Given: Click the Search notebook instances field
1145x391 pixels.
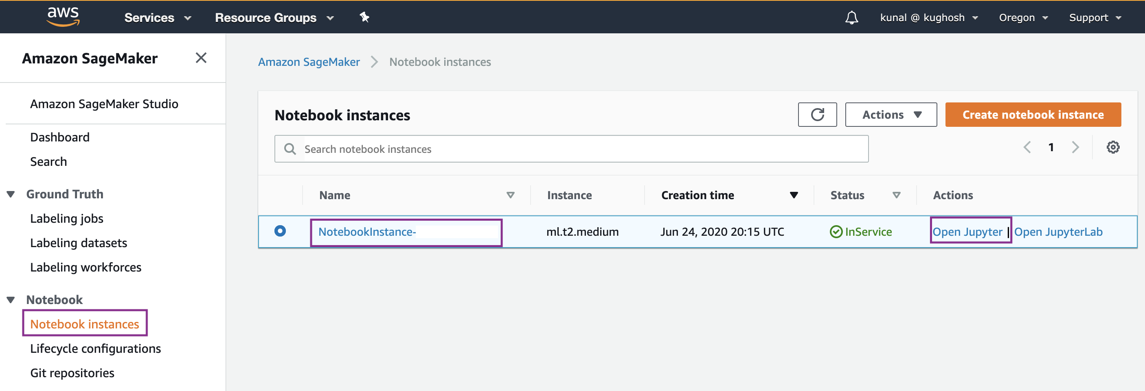Looking at the screenshot, I should coord(571,149).
